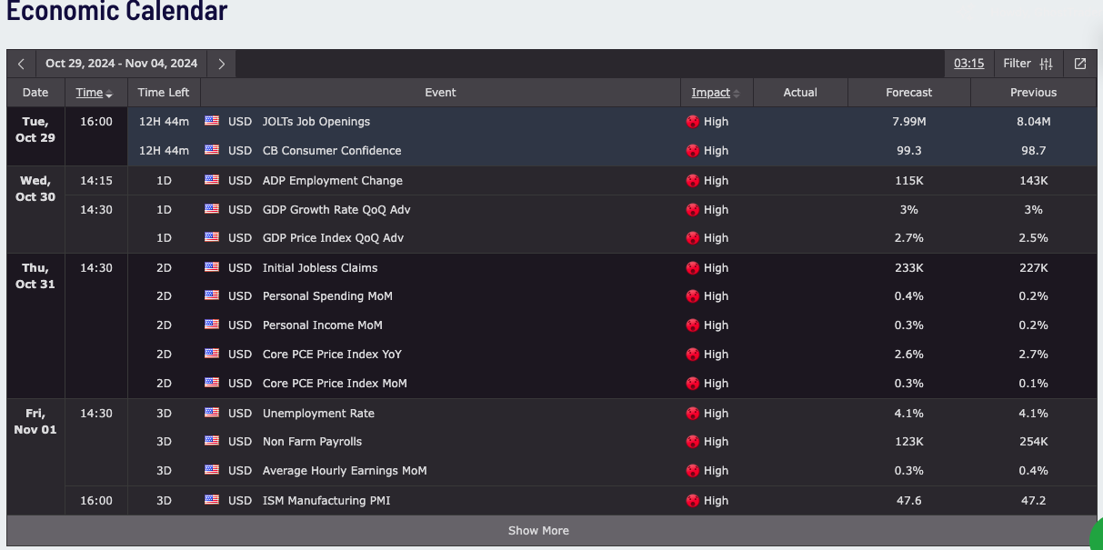This screenshot has width=1103, height=550.
Task: Select the GDP Growth Rate QoQ Adv event
Action: [336, 209]
